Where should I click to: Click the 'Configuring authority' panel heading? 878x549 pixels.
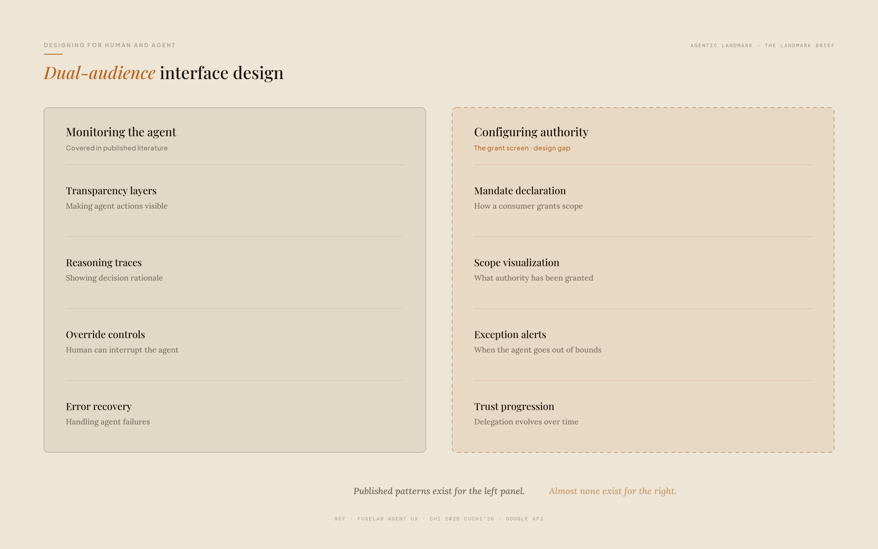point(531,132)
